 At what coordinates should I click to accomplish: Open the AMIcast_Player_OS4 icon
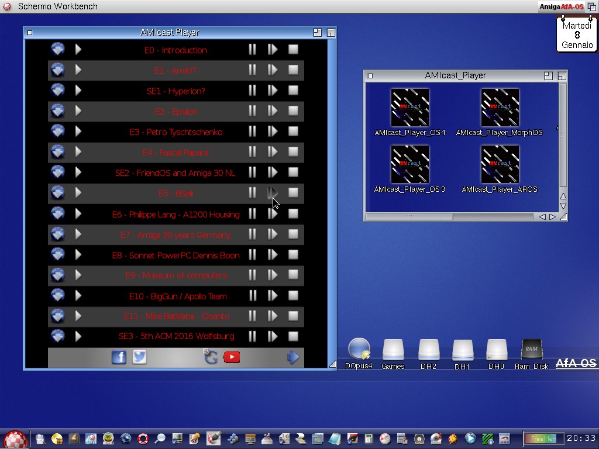(409, 108)
